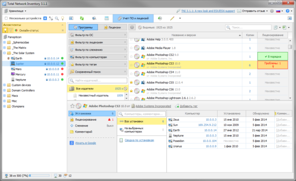Switch to the Программы tab
296x181 pixels.
pyautogui.click(x=83, y=27)
